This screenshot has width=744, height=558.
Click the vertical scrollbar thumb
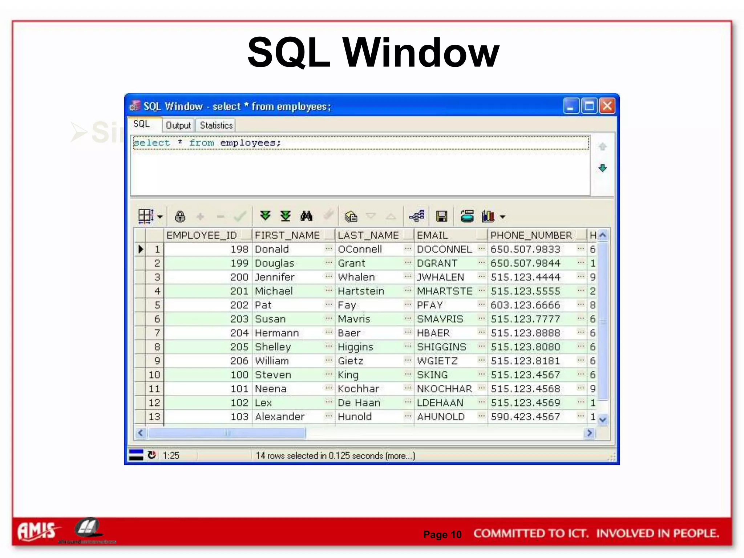point(603,321)
